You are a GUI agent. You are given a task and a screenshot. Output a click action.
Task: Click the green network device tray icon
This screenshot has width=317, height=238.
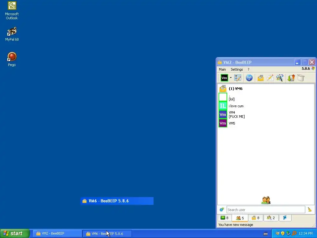coord(288,234)
